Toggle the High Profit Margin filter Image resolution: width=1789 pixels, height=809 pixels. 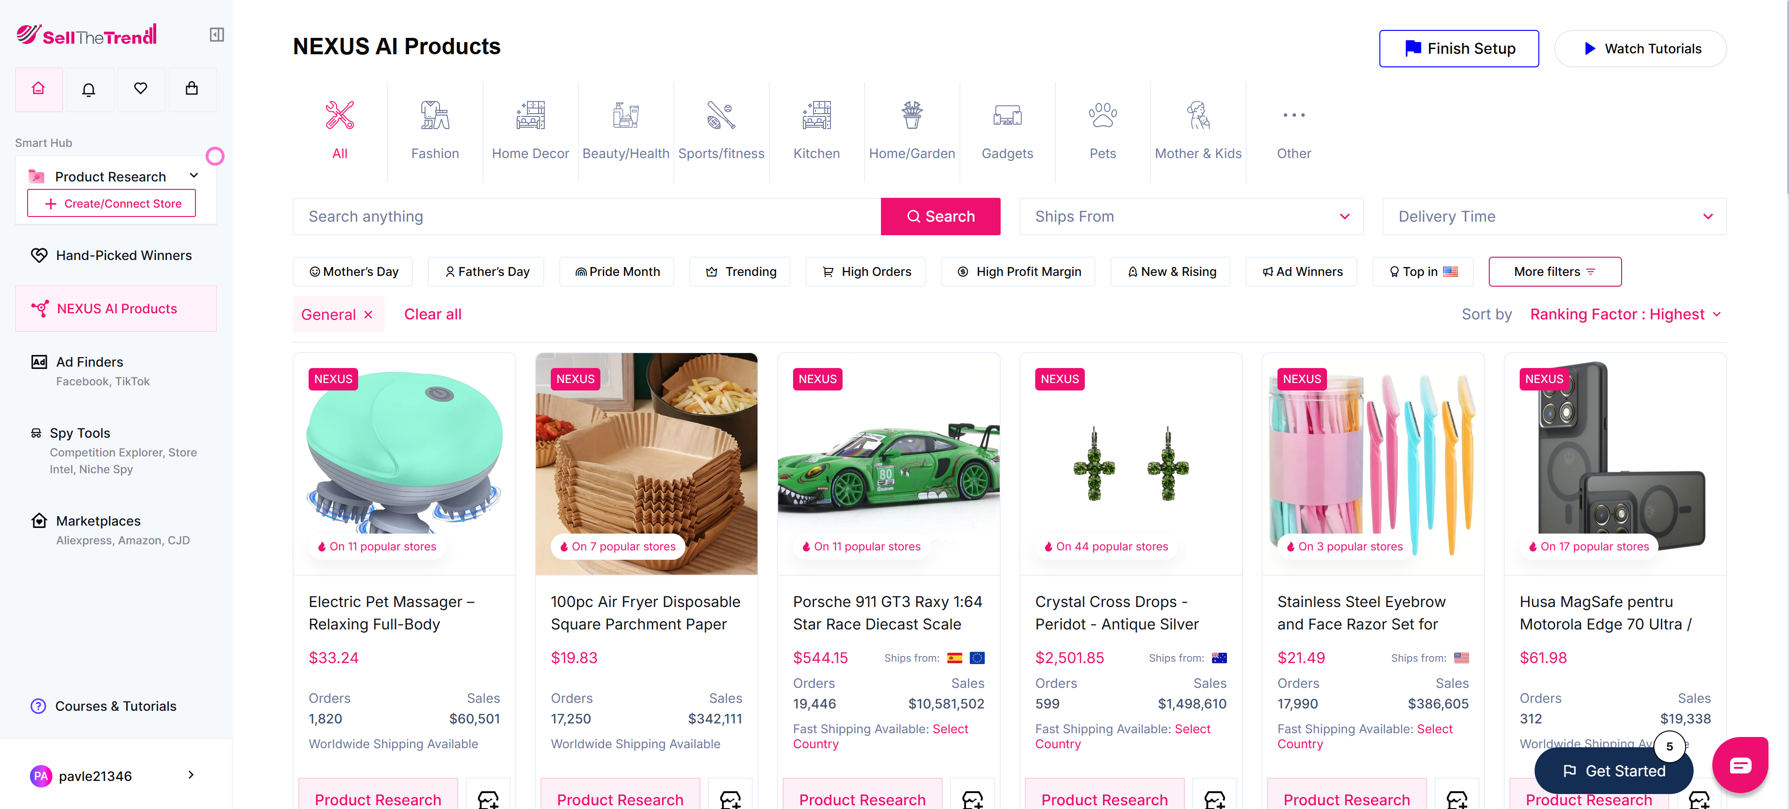click(x=1018, y=272)
